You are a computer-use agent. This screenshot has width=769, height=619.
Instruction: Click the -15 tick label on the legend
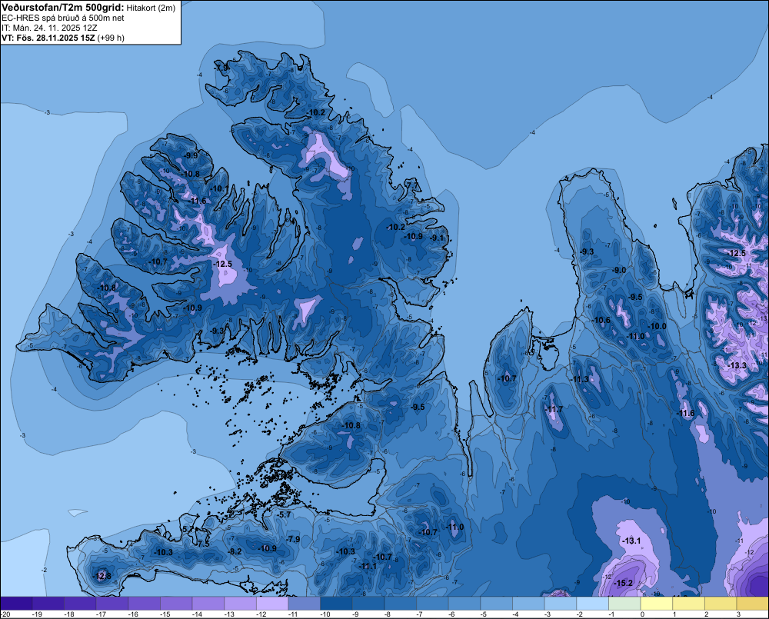click(x=165, y=614)
